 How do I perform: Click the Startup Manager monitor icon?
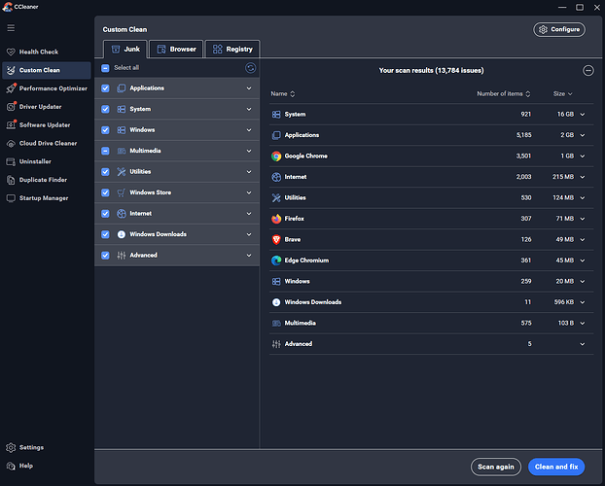tap(11, 198)
